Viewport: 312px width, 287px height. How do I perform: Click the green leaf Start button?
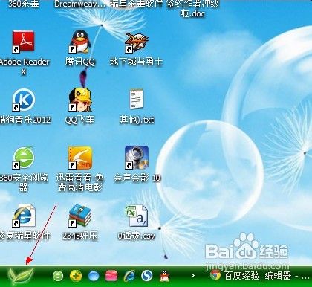pos(21,276)
